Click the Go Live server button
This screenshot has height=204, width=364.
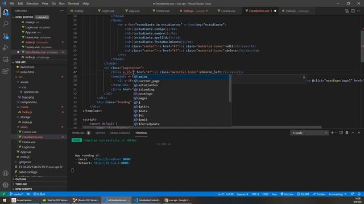(x=287, y=194)
